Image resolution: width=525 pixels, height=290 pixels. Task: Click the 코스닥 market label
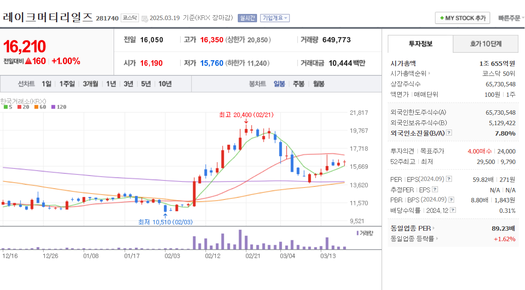tap(130, 18)
